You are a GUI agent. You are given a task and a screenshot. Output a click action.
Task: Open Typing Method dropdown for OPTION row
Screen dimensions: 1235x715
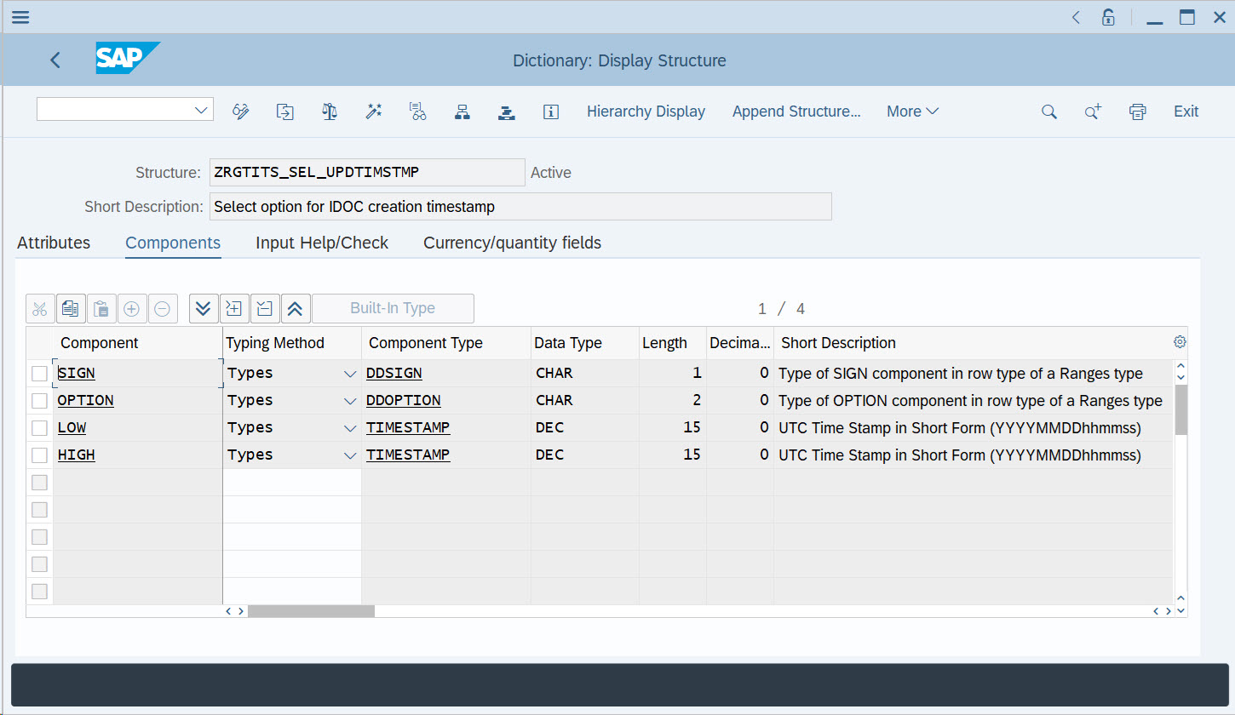[x=349, y=401]
